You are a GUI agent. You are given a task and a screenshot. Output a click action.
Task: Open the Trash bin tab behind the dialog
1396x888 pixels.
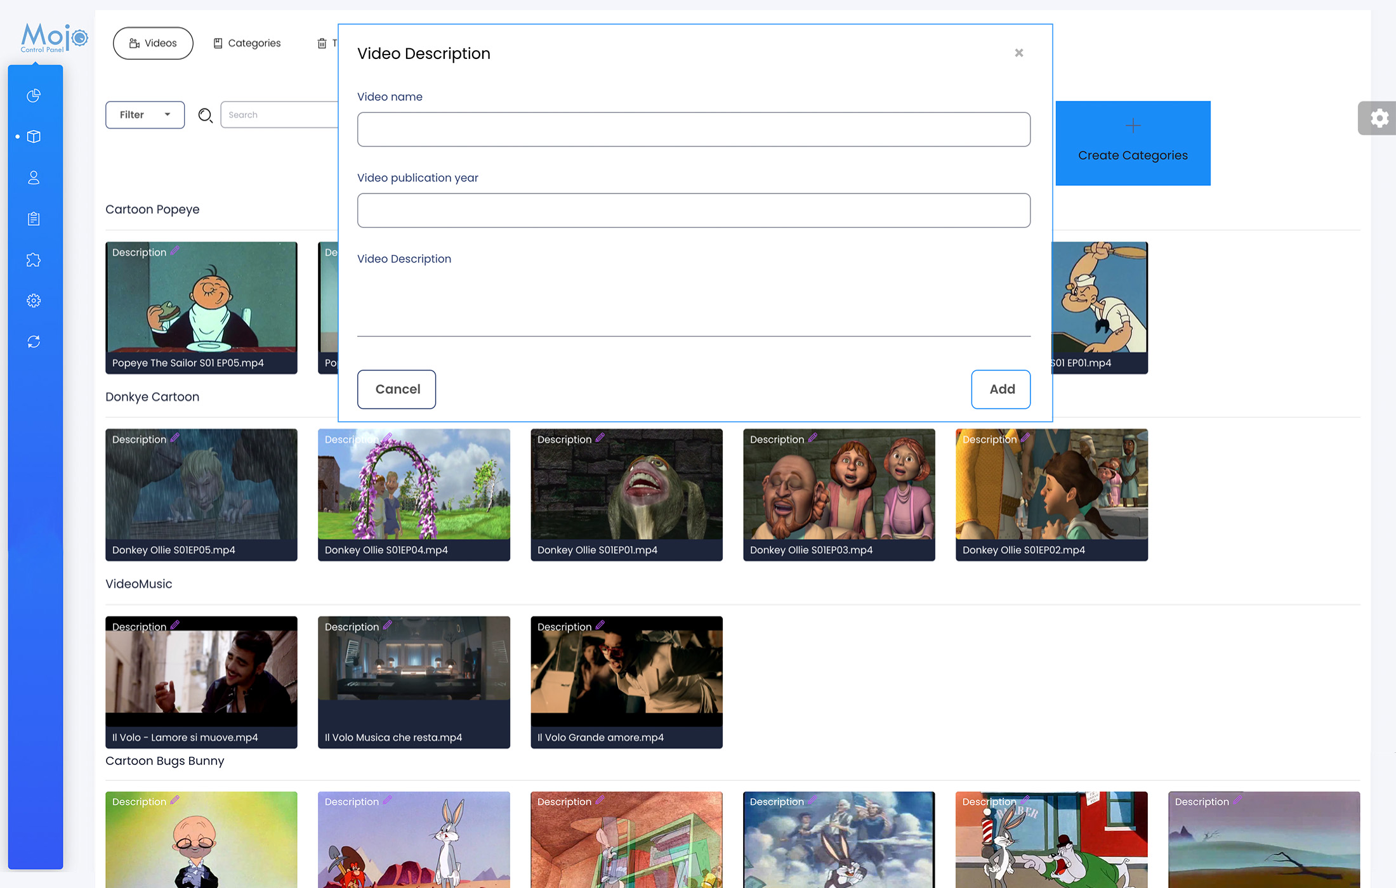pos(322,42)
